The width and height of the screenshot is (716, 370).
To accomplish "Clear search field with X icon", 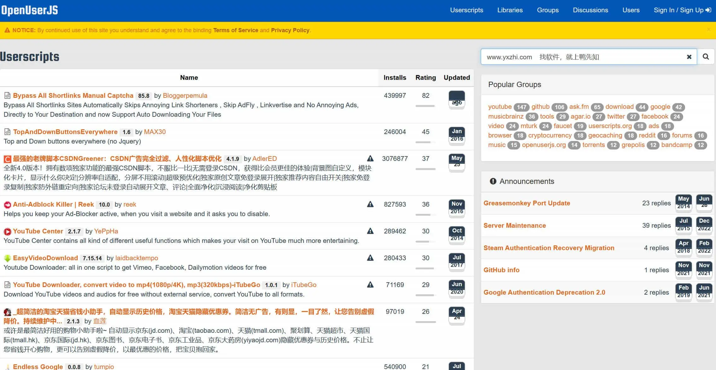I will [x=689, y=57].
